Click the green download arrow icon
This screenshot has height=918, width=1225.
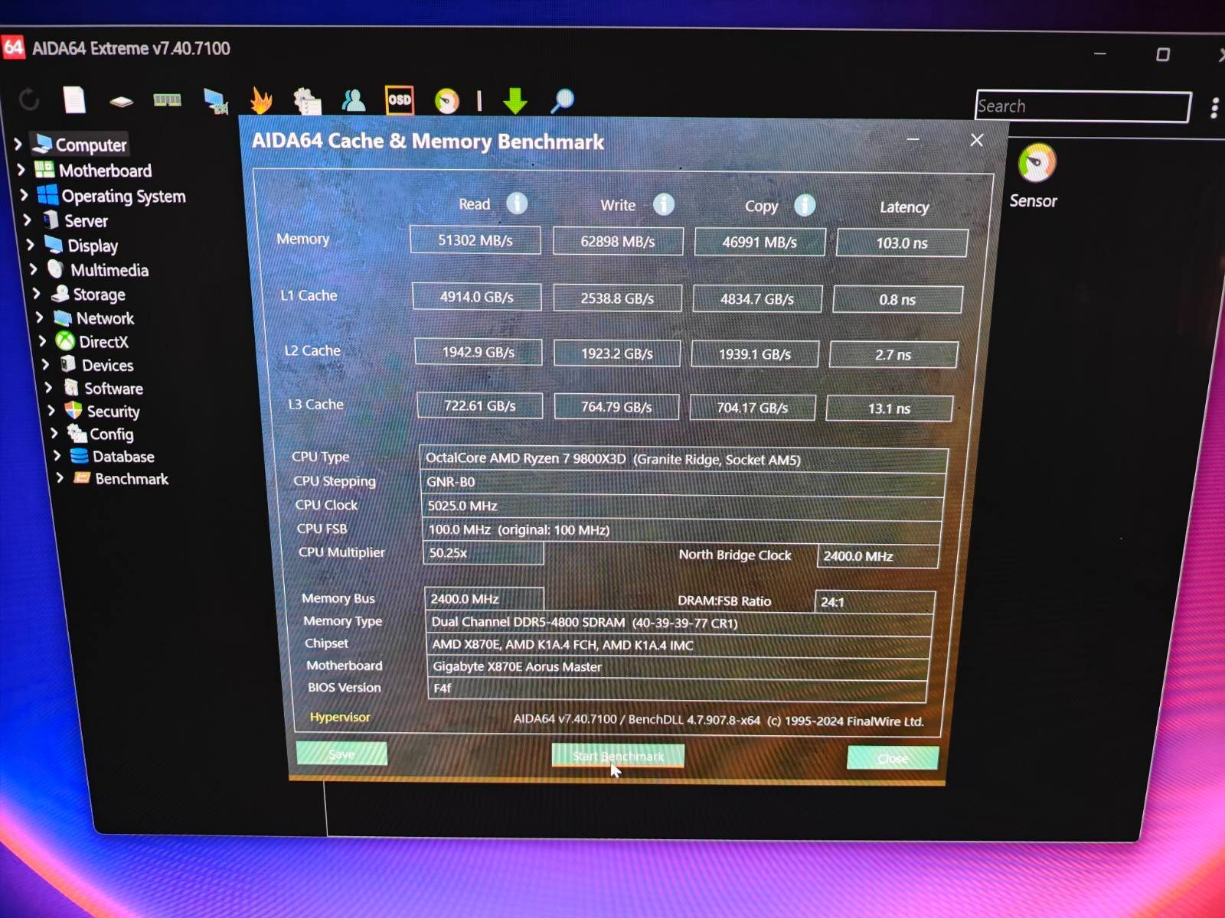tap(515, 100)
